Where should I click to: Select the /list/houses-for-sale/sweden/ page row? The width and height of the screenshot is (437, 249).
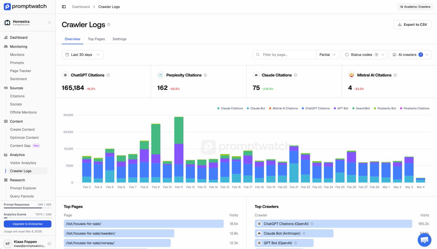point(119,233)
